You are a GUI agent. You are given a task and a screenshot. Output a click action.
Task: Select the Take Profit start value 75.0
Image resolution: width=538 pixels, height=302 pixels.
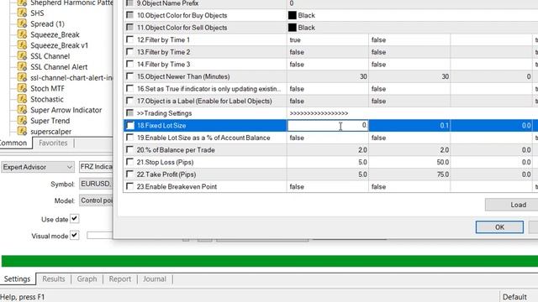coord(409,174)
